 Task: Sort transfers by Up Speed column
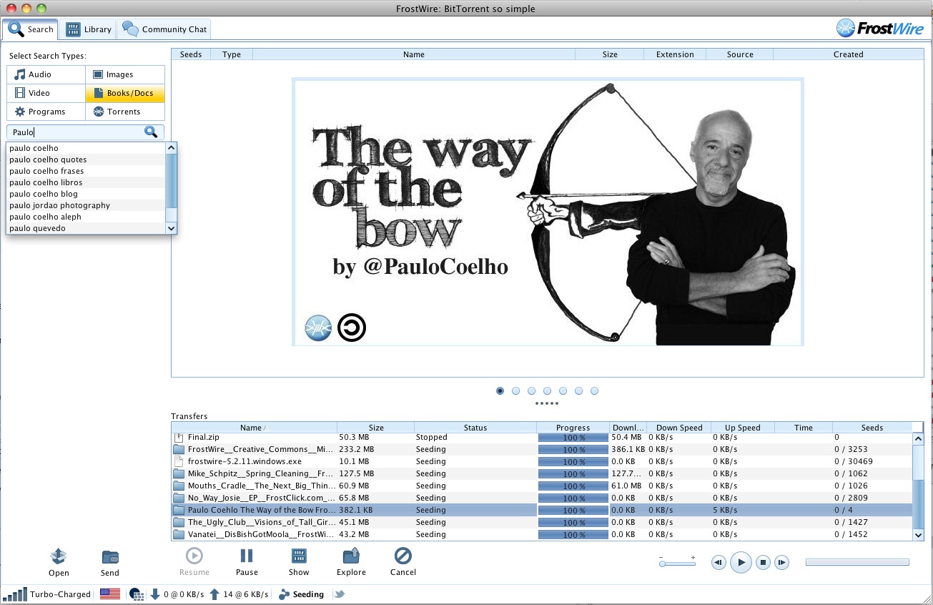tap(743, 428)
